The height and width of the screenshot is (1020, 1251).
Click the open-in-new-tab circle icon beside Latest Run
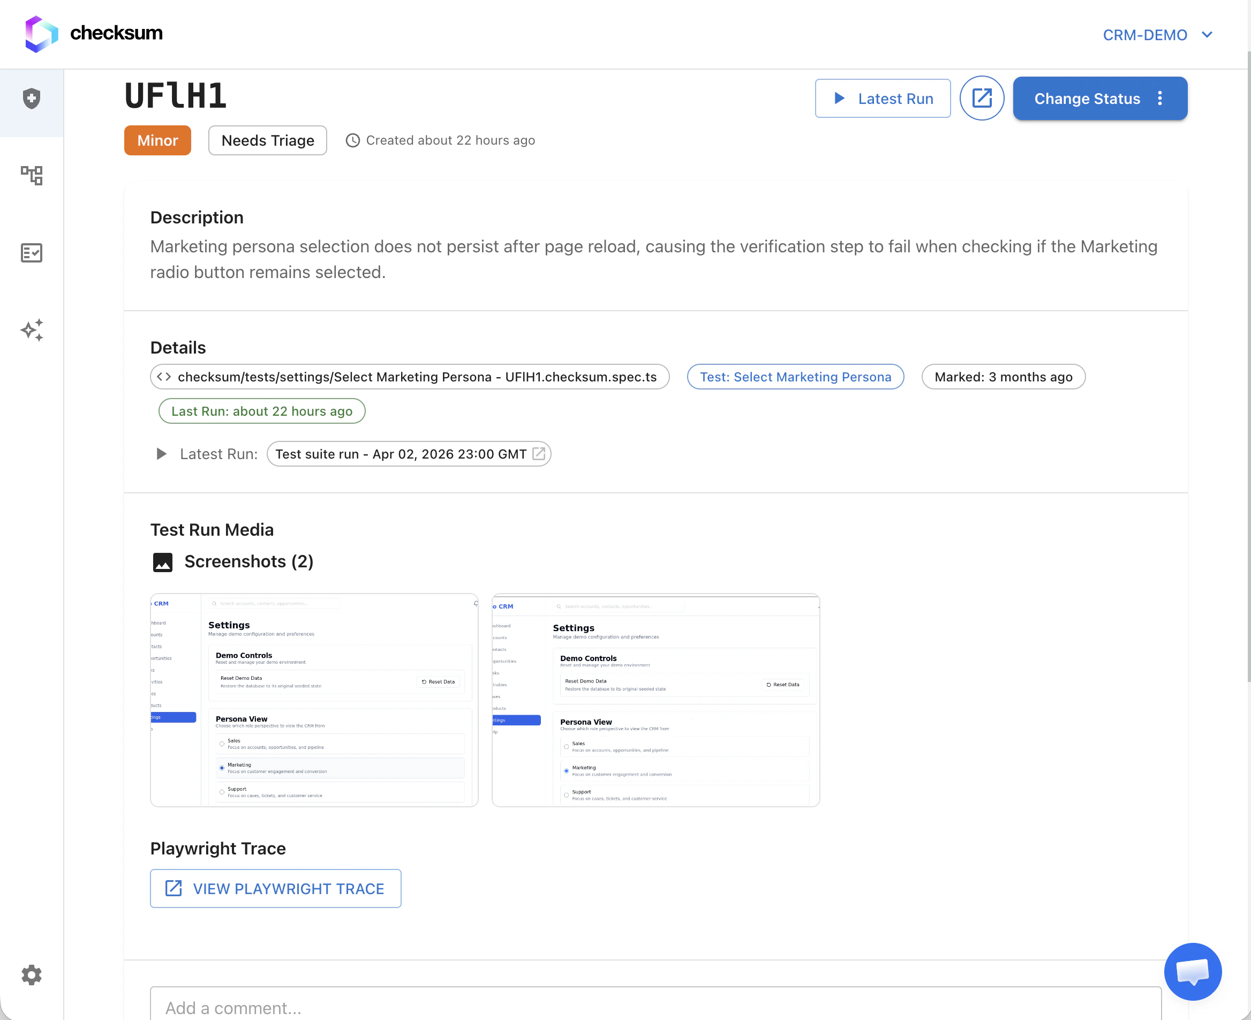coord(982,98)
